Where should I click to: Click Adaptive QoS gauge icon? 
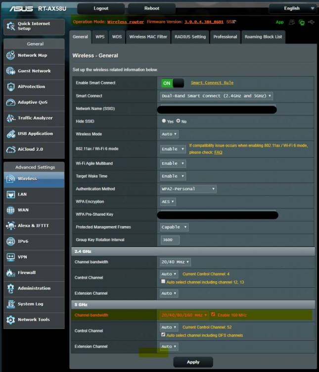[x=11, y=102]
